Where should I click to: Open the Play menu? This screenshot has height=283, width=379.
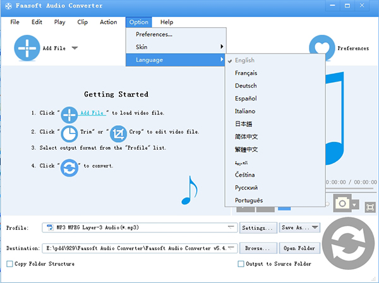[59, 22]
